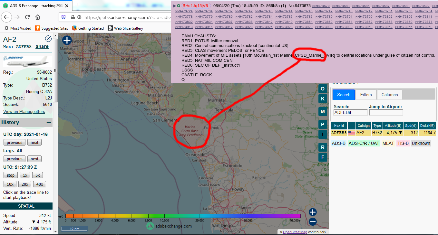This screenshot has height=235, width=438.
Task: Zoom out the map with minus button
Action: pos(313,222)
